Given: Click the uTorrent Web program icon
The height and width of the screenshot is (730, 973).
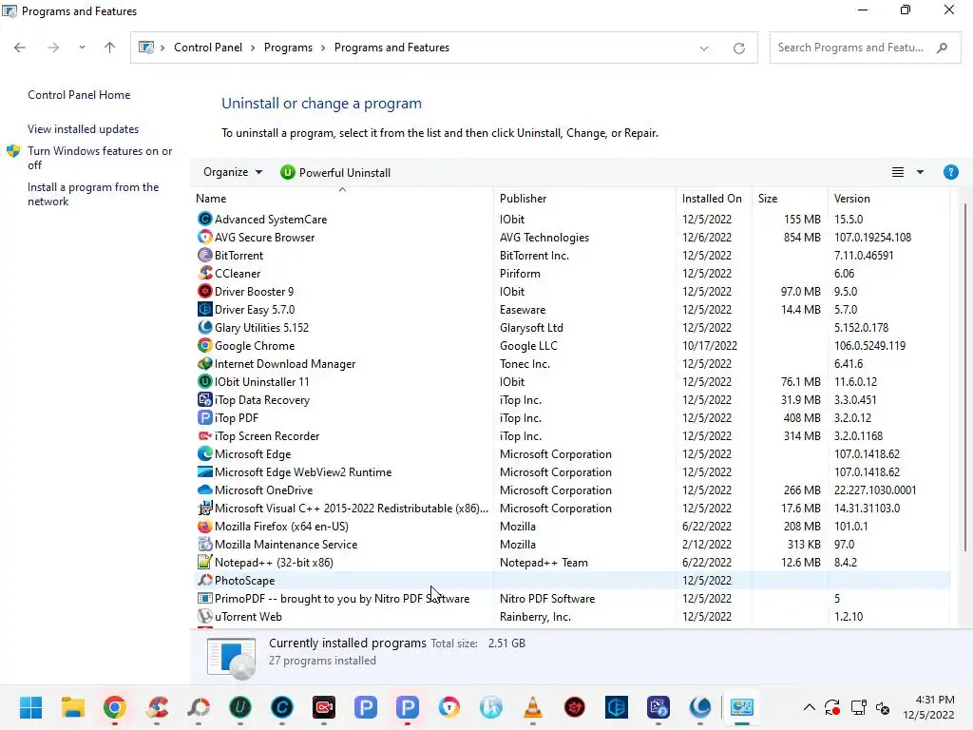Looking at the screenshot, I should [x=205, y=616].
